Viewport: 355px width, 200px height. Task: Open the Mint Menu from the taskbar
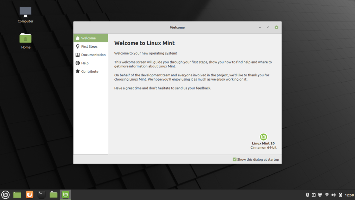tap(5, 194)
